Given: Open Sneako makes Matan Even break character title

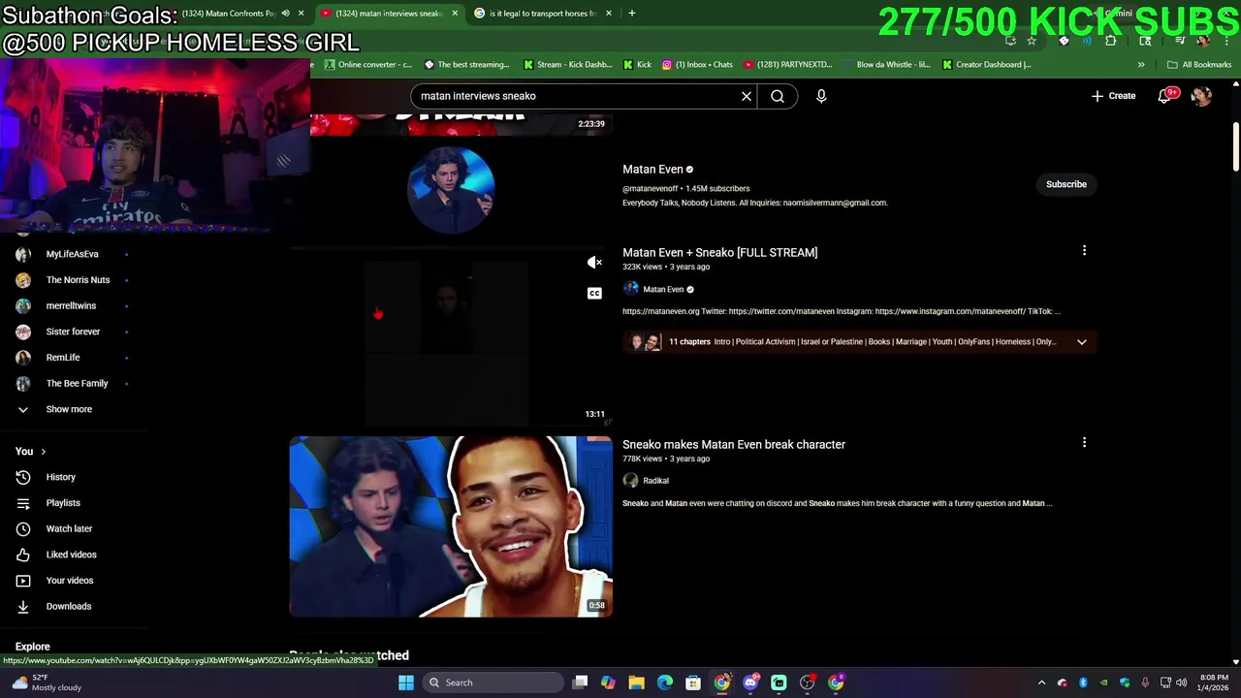Looking at the screenshot, I should [x=734, y=444].
